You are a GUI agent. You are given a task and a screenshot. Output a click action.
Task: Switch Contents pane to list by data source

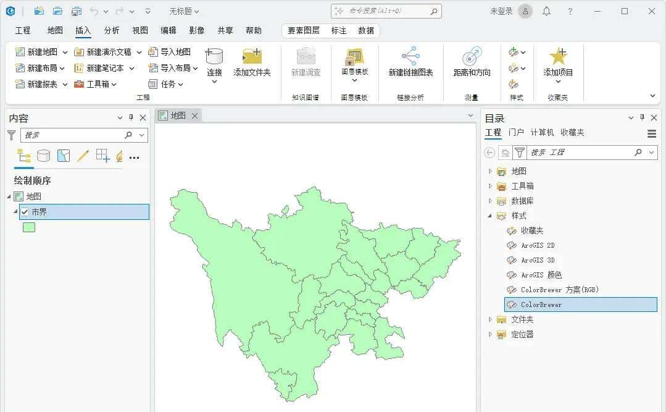pyautogui.click(x=43, y=156)
